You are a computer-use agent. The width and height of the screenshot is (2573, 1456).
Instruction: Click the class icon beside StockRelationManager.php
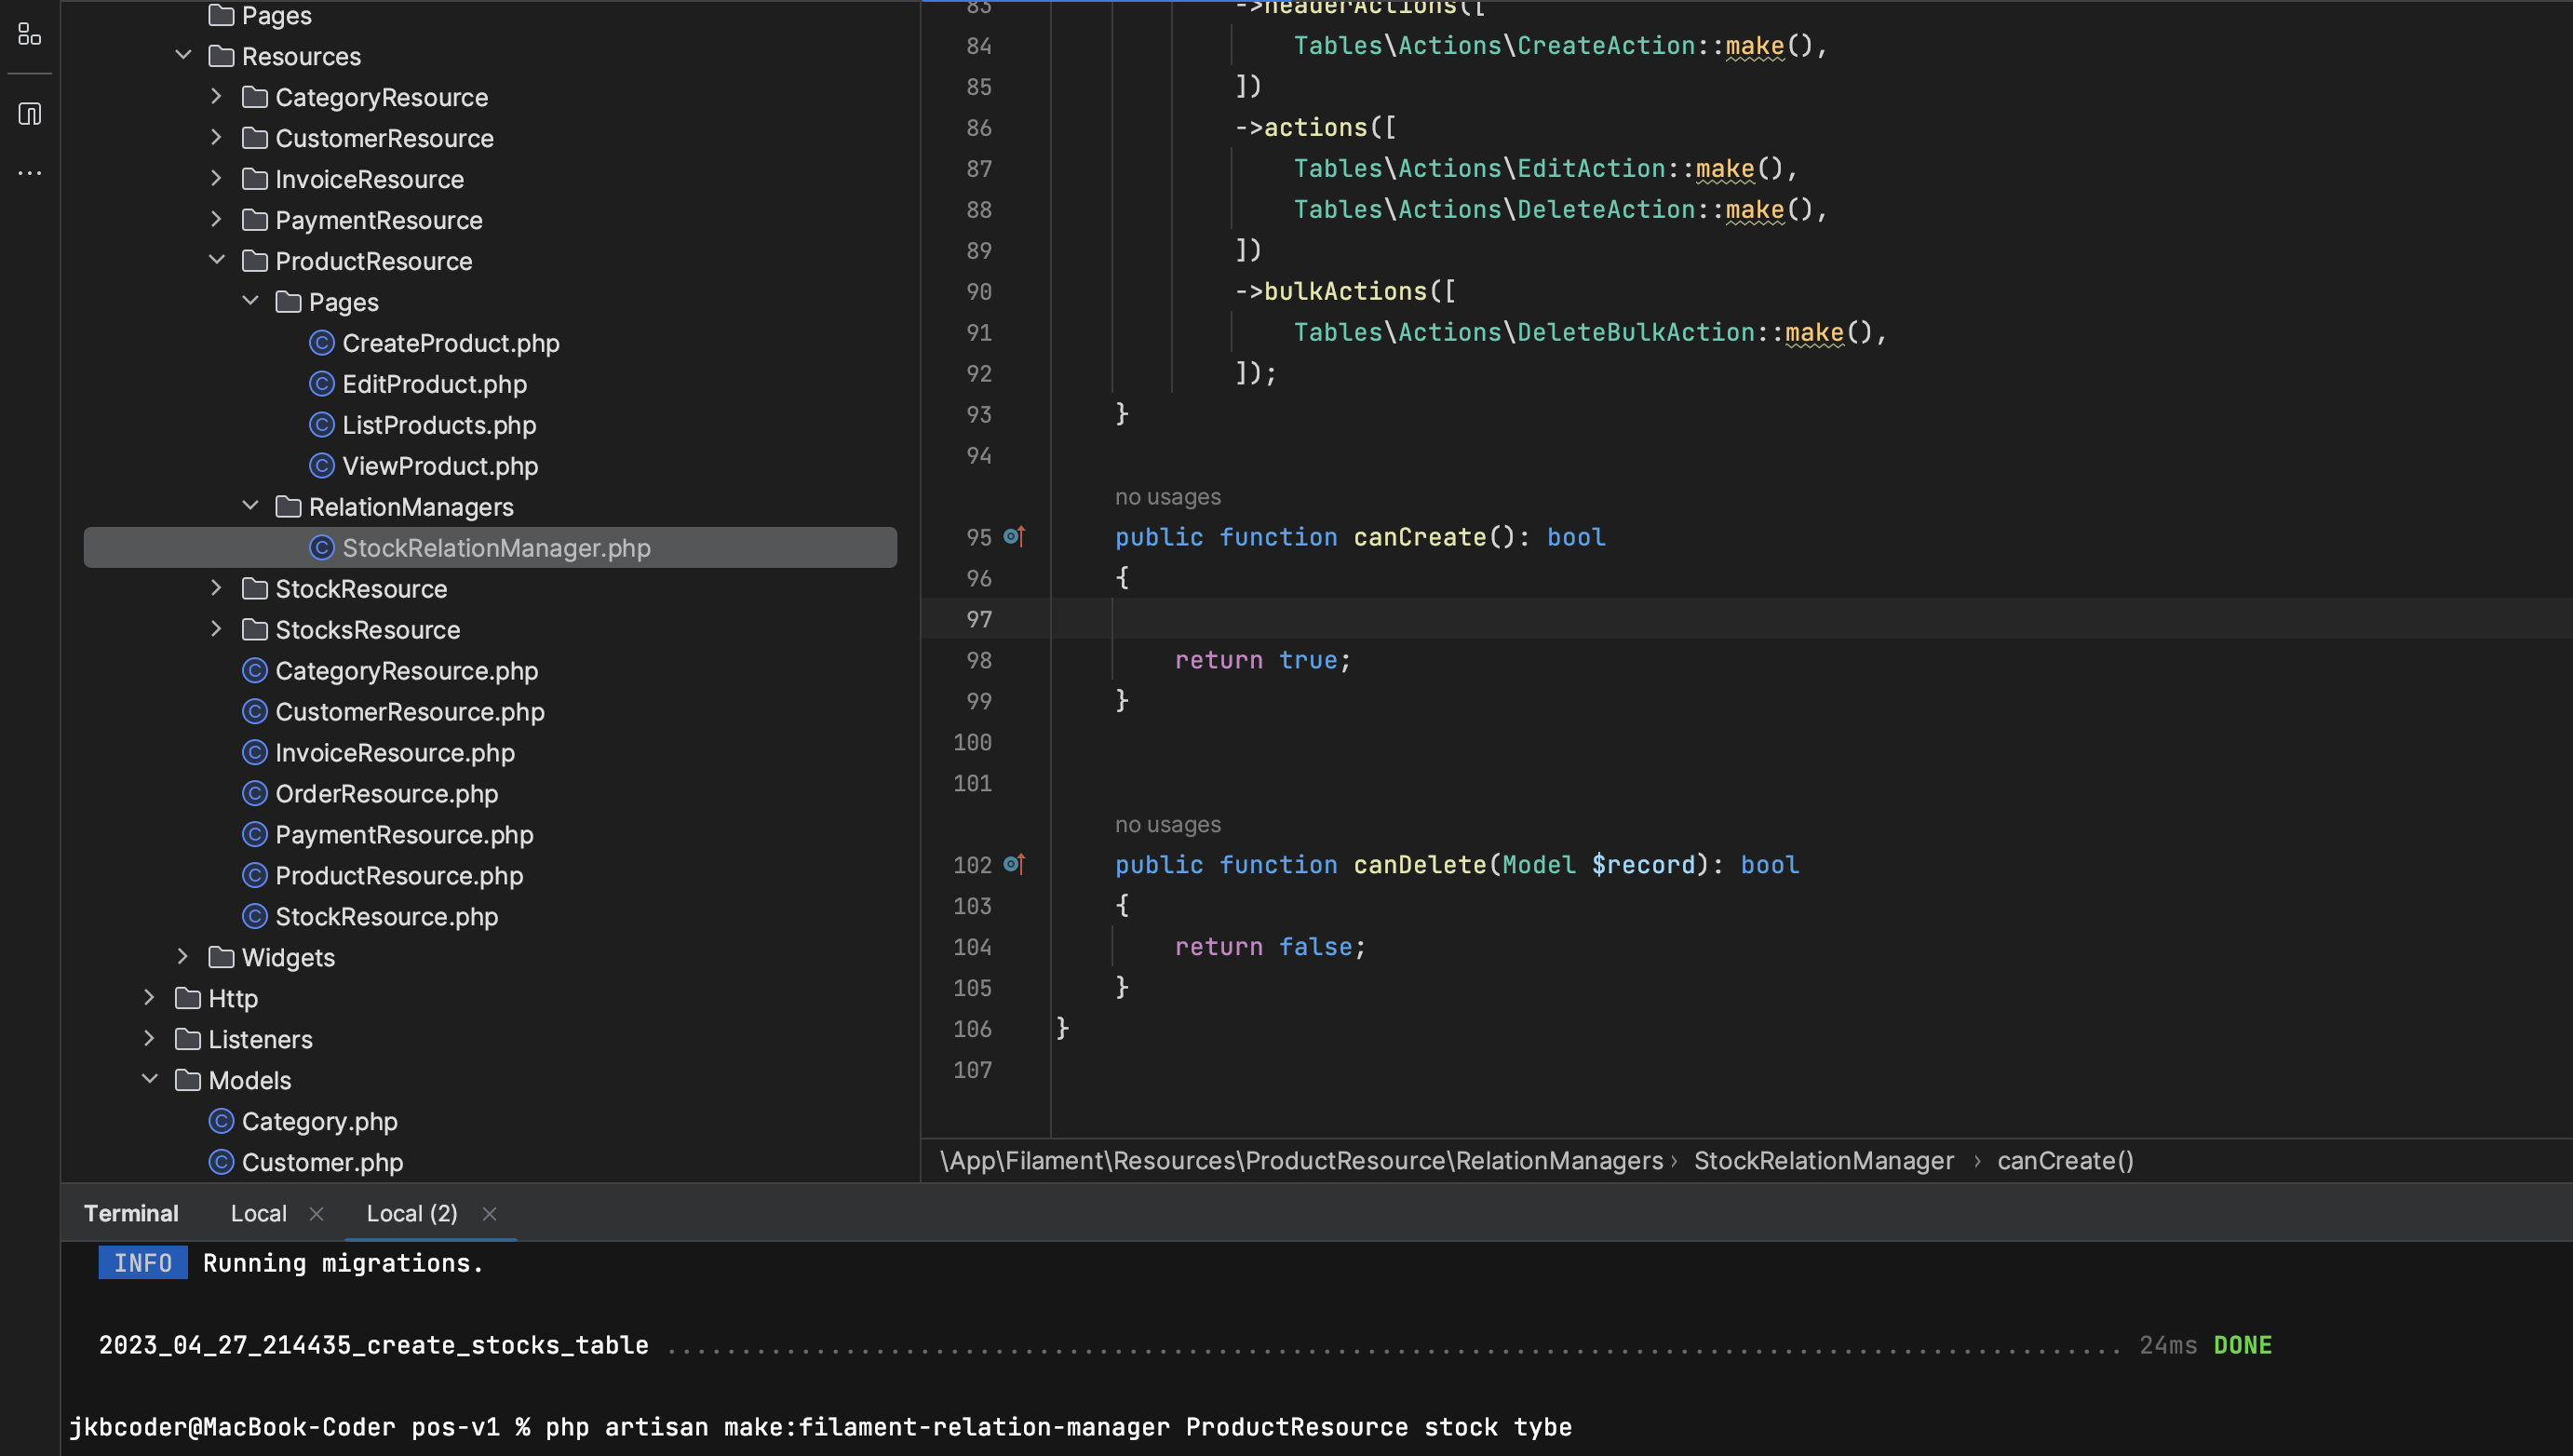[322, 547]
